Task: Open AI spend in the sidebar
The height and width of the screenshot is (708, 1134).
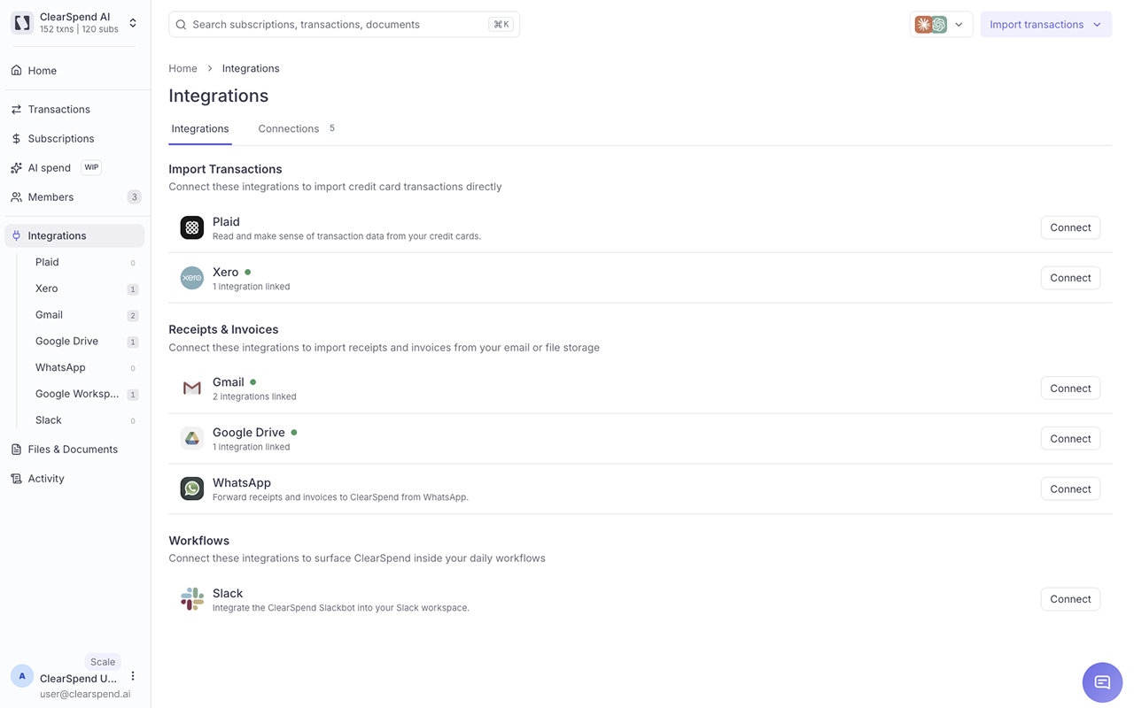Action: pyautogui.click(x=74, y=168)
